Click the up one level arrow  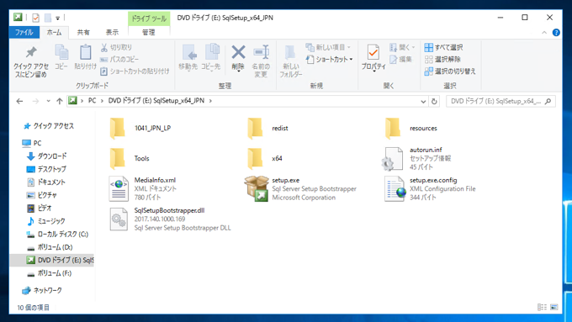(60, 101)
